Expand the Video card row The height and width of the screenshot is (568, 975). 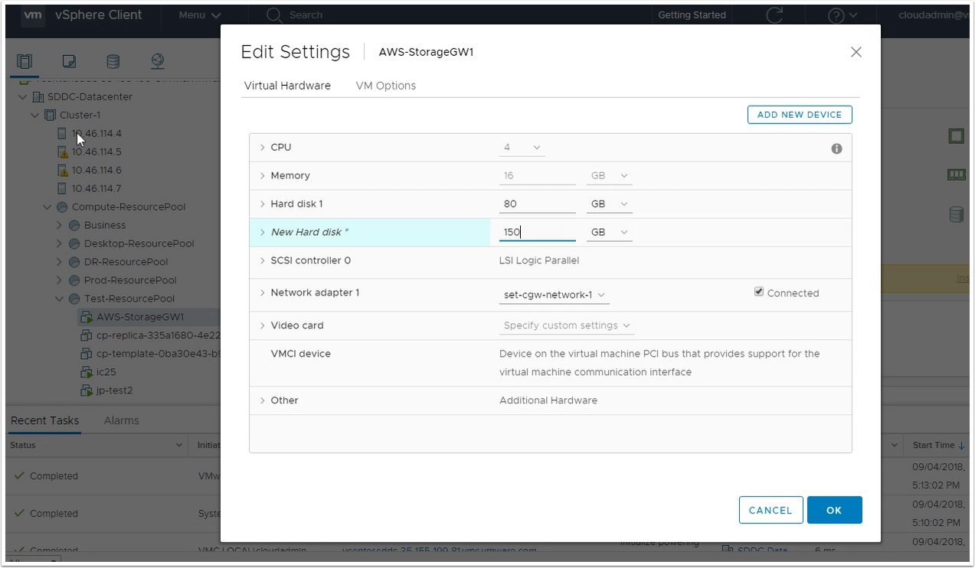pyautogui.click(x=263, y=325)
